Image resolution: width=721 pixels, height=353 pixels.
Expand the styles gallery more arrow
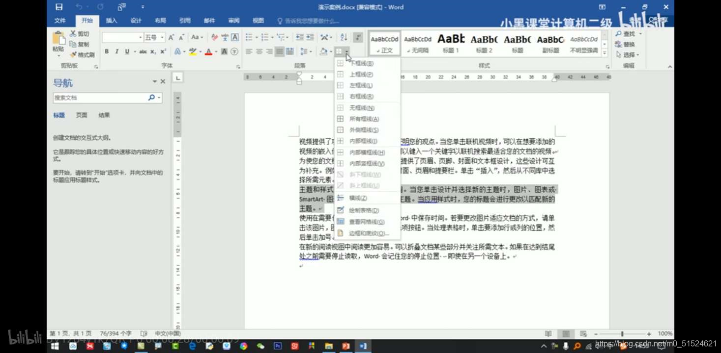605,52
